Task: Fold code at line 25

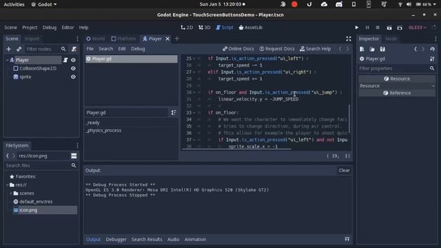Action: click(194, 59)
